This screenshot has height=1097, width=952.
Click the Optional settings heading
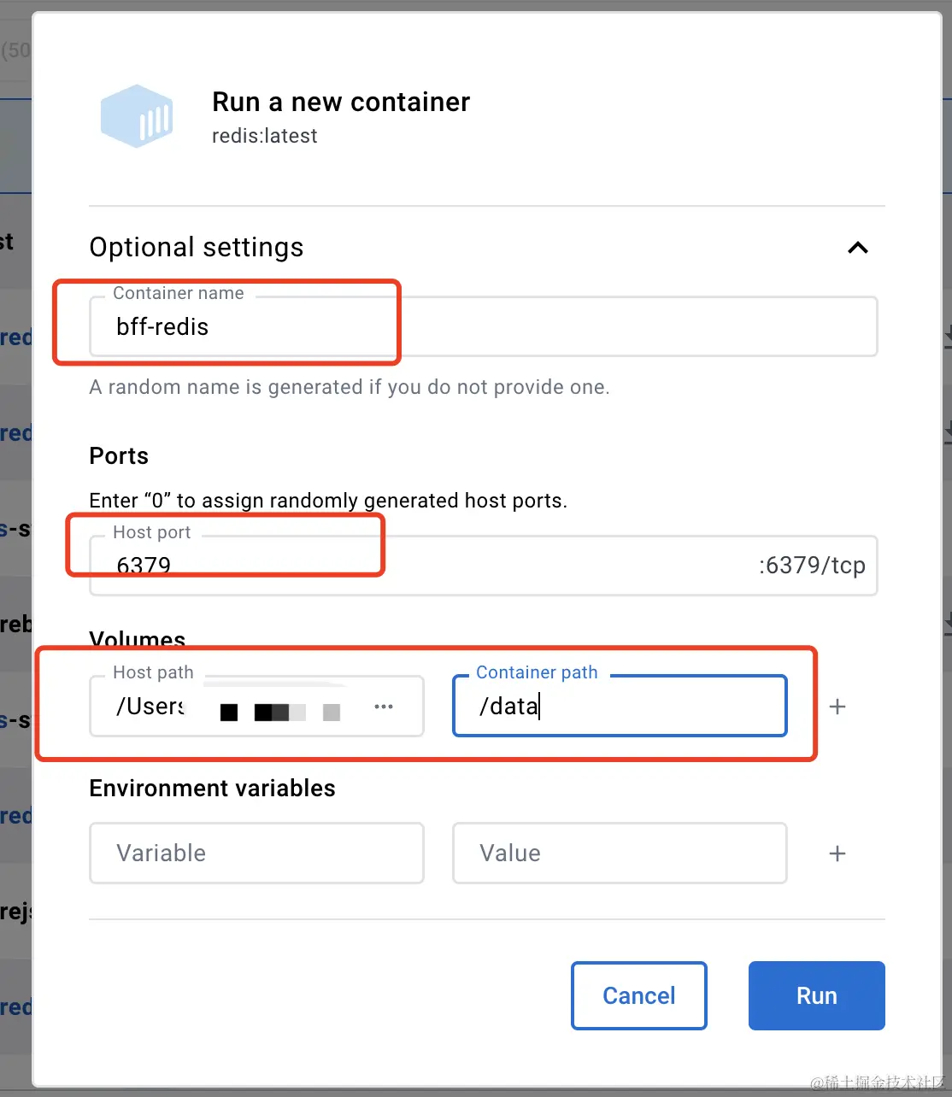pyautogui.click(x=197, y=247)
